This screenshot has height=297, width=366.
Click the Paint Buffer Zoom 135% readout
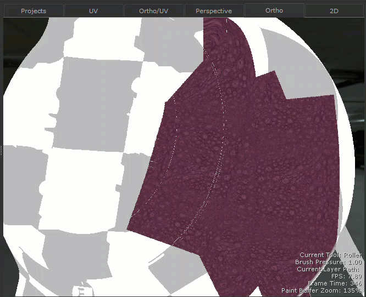pos(321,290)
